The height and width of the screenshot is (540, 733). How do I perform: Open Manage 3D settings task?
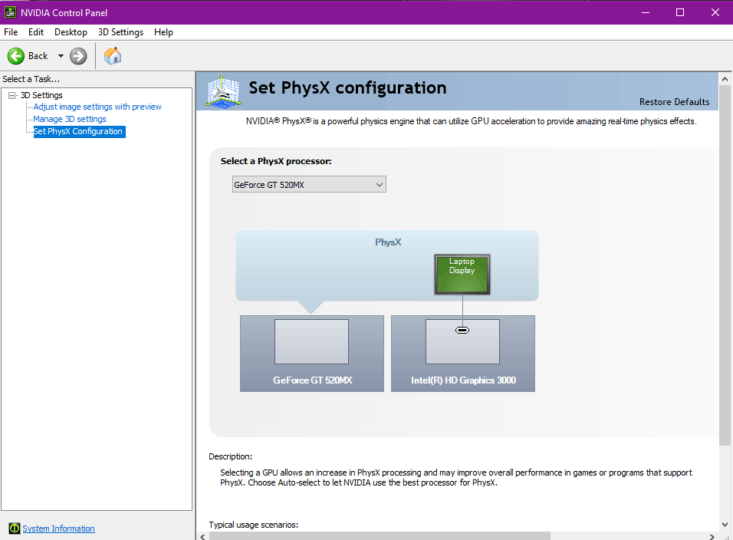(x=70, y=119)
